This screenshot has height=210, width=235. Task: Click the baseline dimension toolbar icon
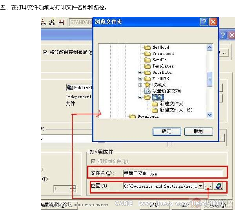[62, 22]
